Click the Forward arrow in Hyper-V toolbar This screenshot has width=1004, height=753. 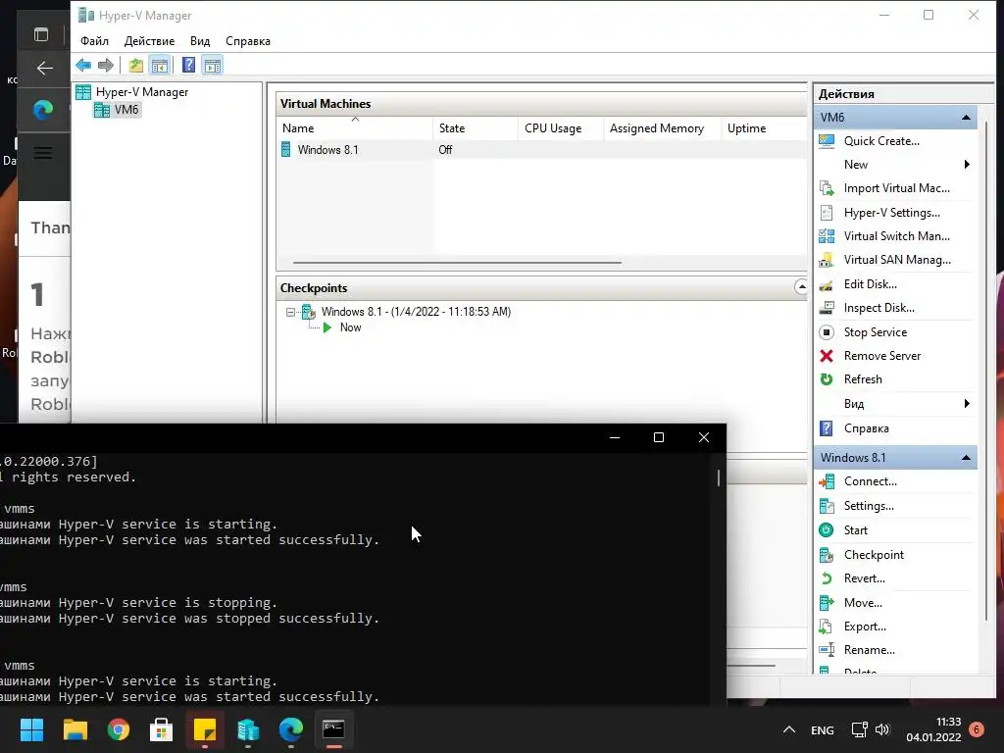click(x=106, y=65)
